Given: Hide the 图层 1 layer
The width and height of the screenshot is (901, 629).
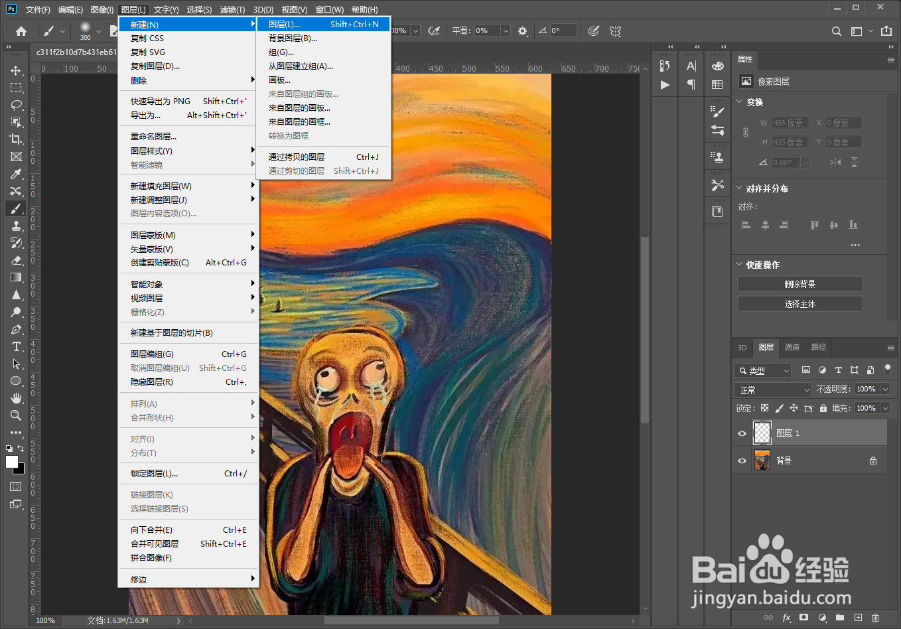Looking at the screenshot, I should point(742,433).
